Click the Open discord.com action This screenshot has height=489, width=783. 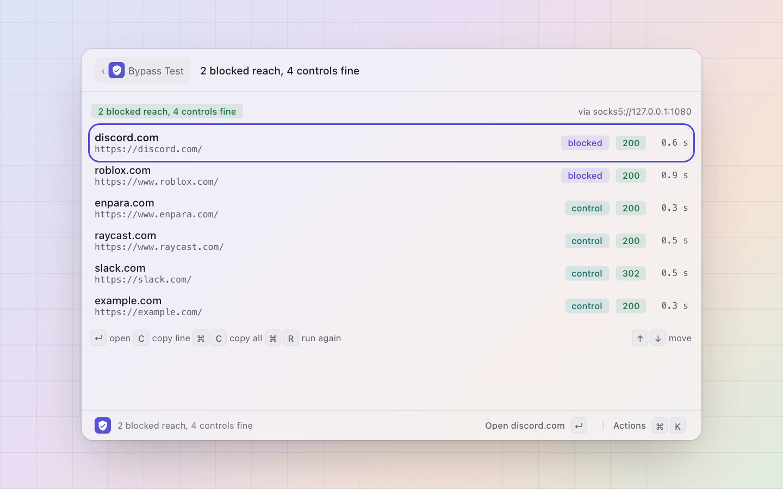point(525,425)
